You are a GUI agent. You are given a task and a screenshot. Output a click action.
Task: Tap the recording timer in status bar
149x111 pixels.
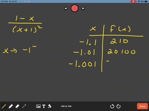tap(27, 2)
